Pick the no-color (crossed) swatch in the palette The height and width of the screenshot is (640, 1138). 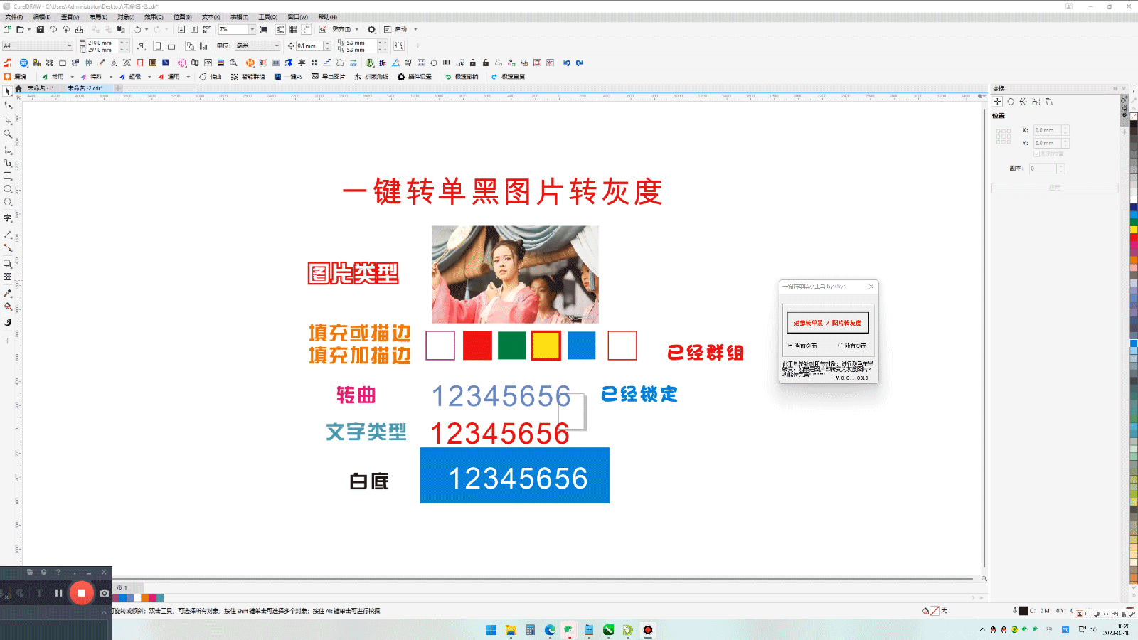[x=1134, y=116]
